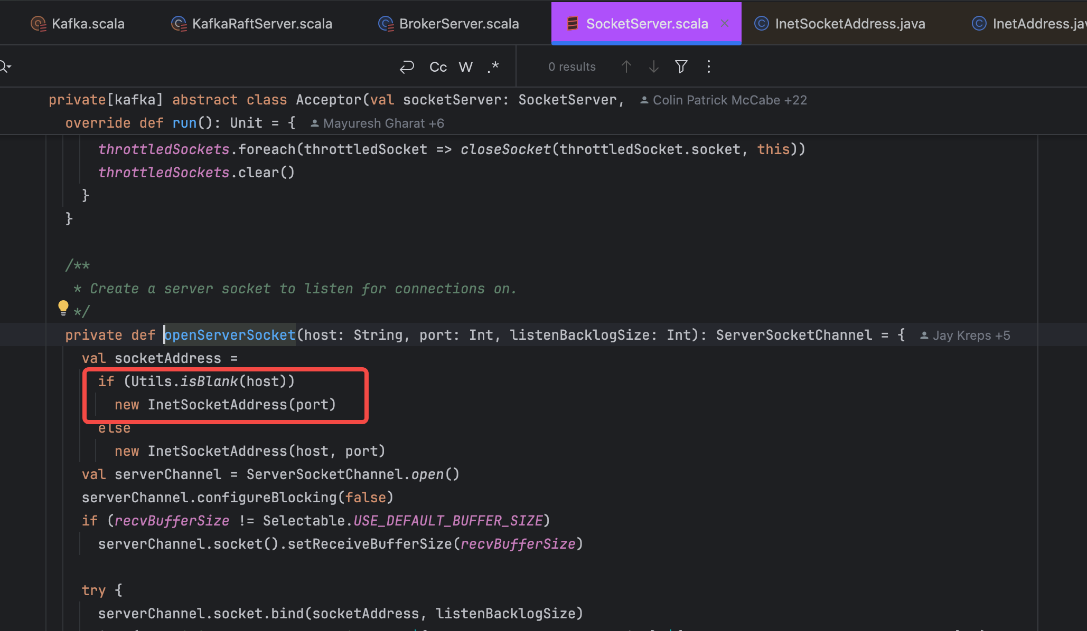The width and height of the screenshot is (1087, 631).
Task: Click the newline icon in search bar
Action: (x=407, y=67)
